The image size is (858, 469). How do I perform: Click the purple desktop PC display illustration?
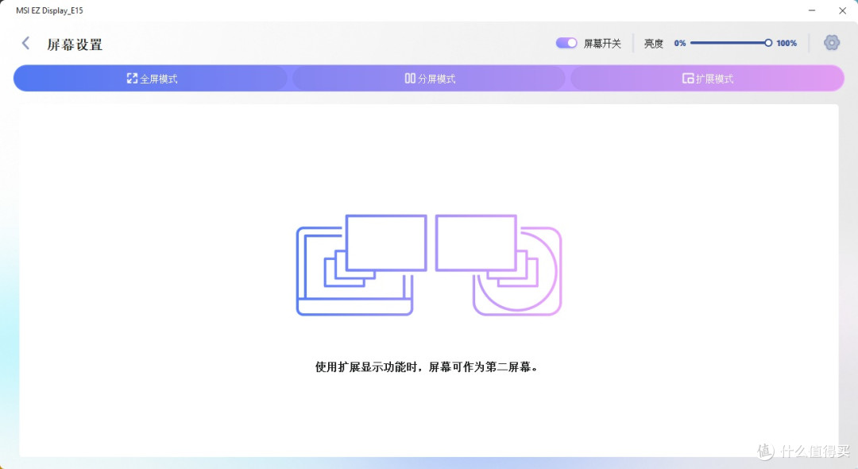[x=498, y=265]
